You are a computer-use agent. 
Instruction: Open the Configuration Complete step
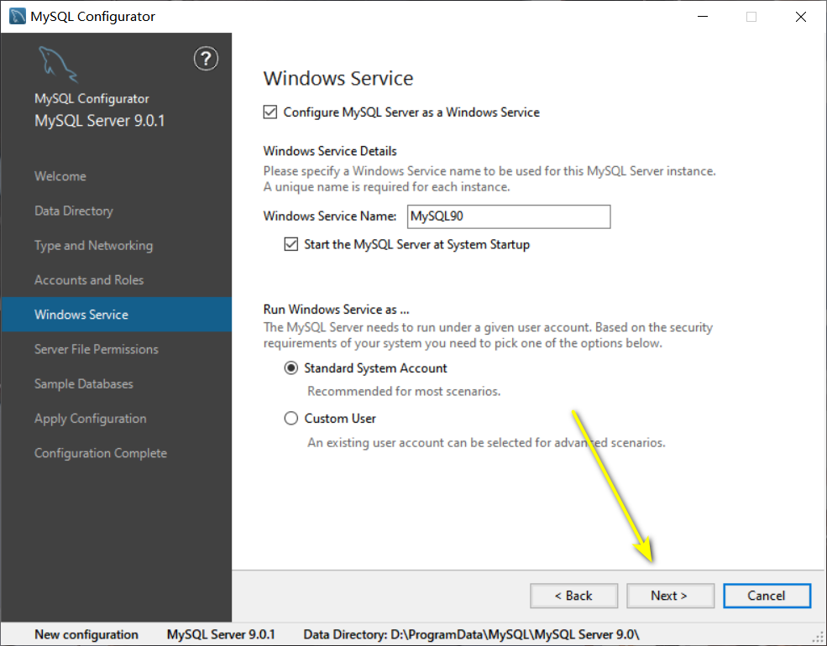pos(101,453)
